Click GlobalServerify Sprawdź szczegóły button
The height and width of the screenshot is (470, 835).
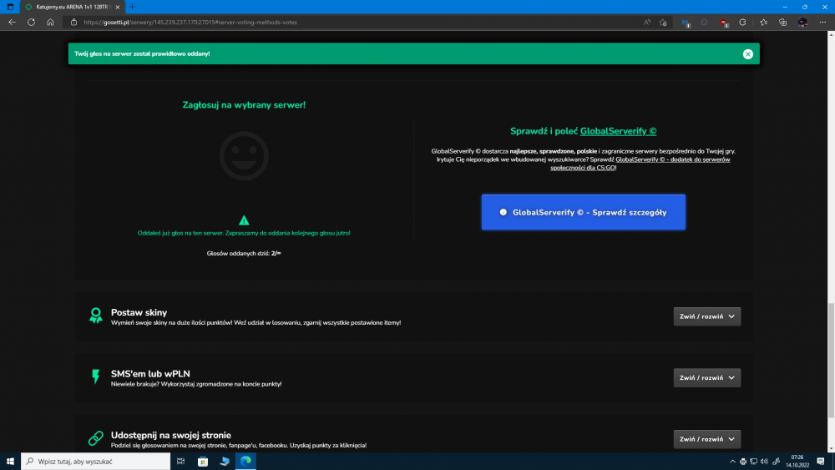[x=583, y=212]
